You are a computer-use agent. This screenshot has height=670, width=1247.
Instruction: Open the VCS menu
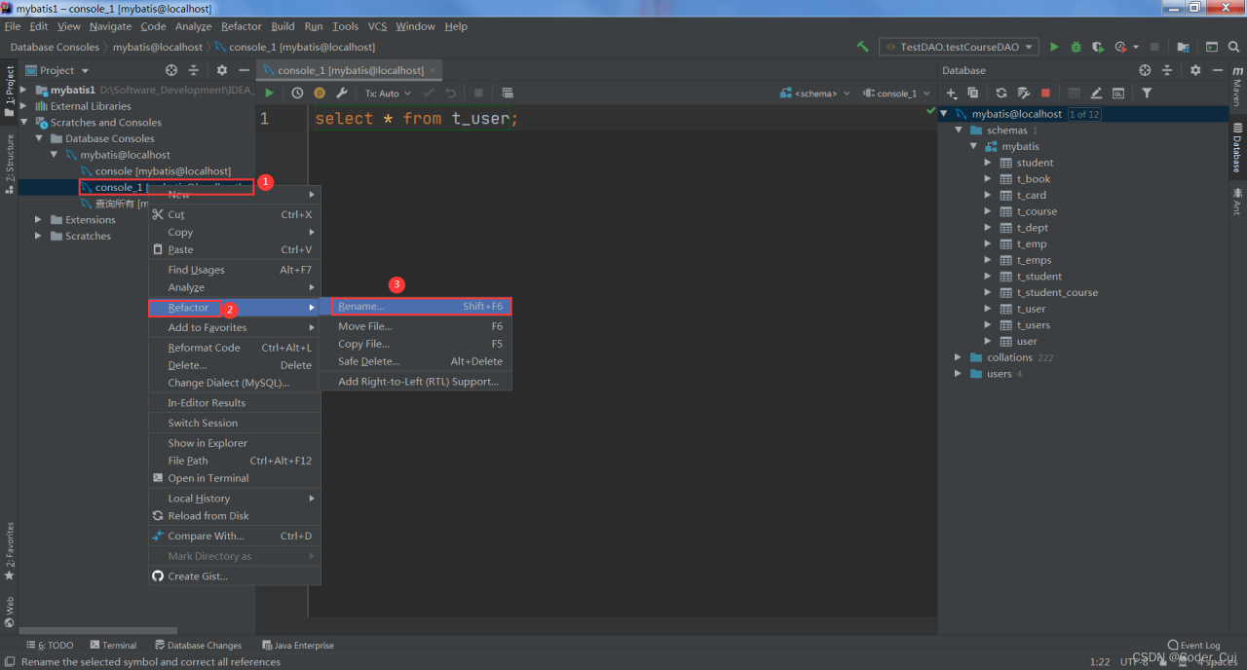pyautogui.click(x=377, y=26)
